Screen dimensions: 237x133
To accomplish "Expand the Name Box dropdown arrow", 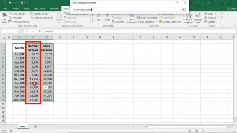I will click(x=17, y=31).
